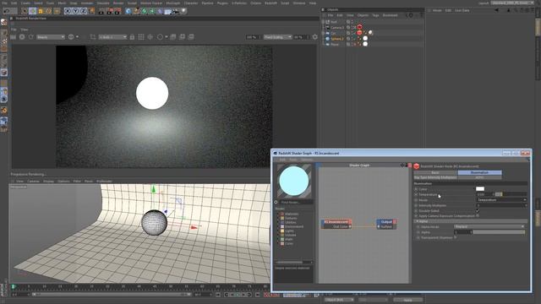The image size is (541, 304).
Task: Click the Coordinate System icon
Action: (x=92, y=11)
